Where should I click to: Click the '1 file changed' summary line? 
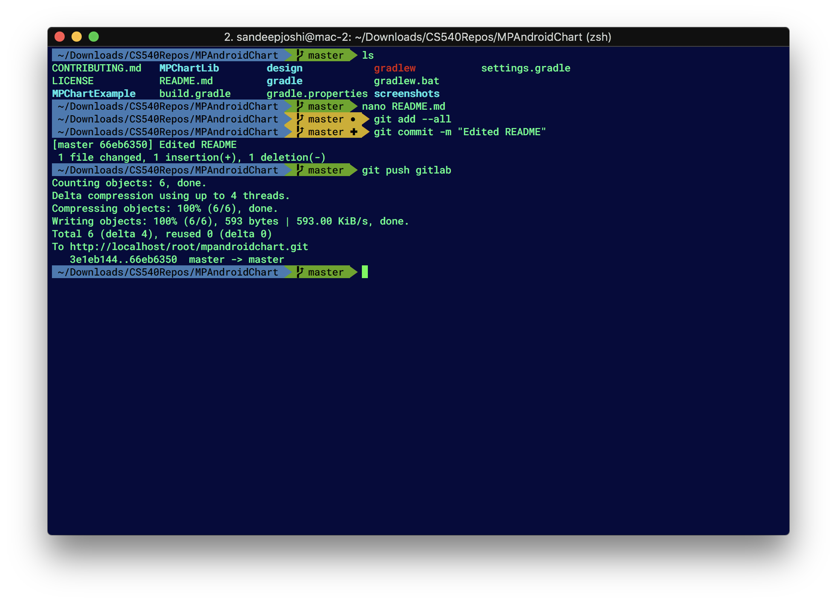pos(192,157)
